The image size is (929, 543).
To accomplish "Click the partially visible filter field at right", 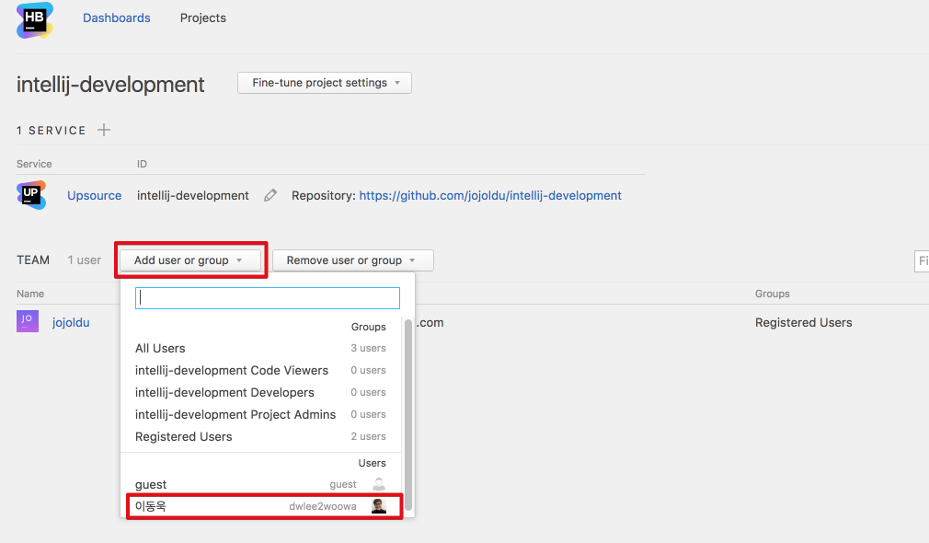I will [922, 260].
